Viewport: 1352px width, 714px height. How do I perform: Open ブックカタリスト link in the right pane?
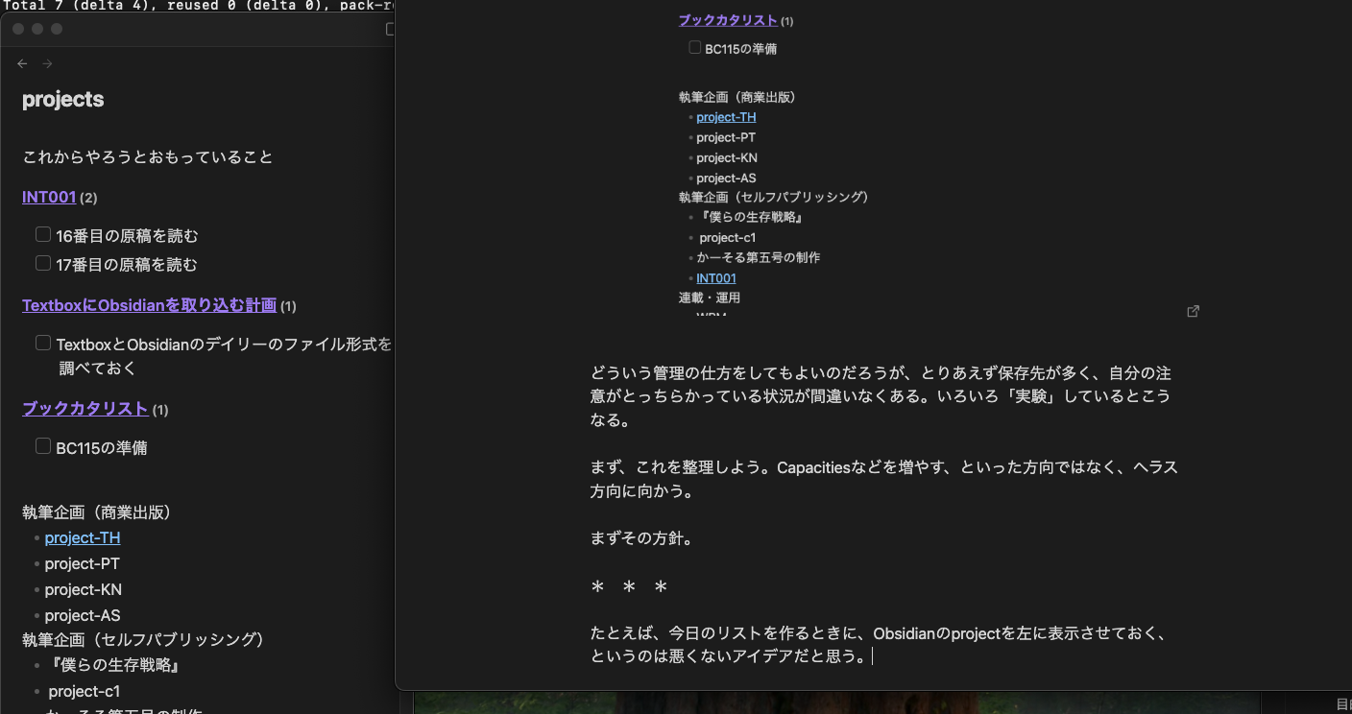[x=728, y=20]
